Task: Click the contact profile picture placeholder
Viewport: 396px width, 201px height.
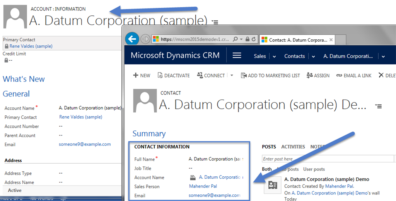Action: point(145,101)
